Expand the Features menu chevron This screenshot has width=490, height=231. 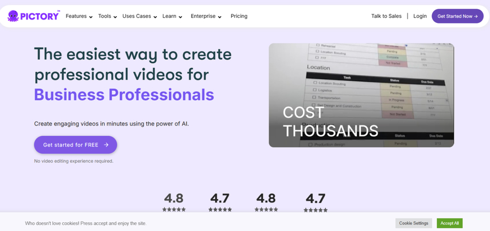[x=91, y=17]
